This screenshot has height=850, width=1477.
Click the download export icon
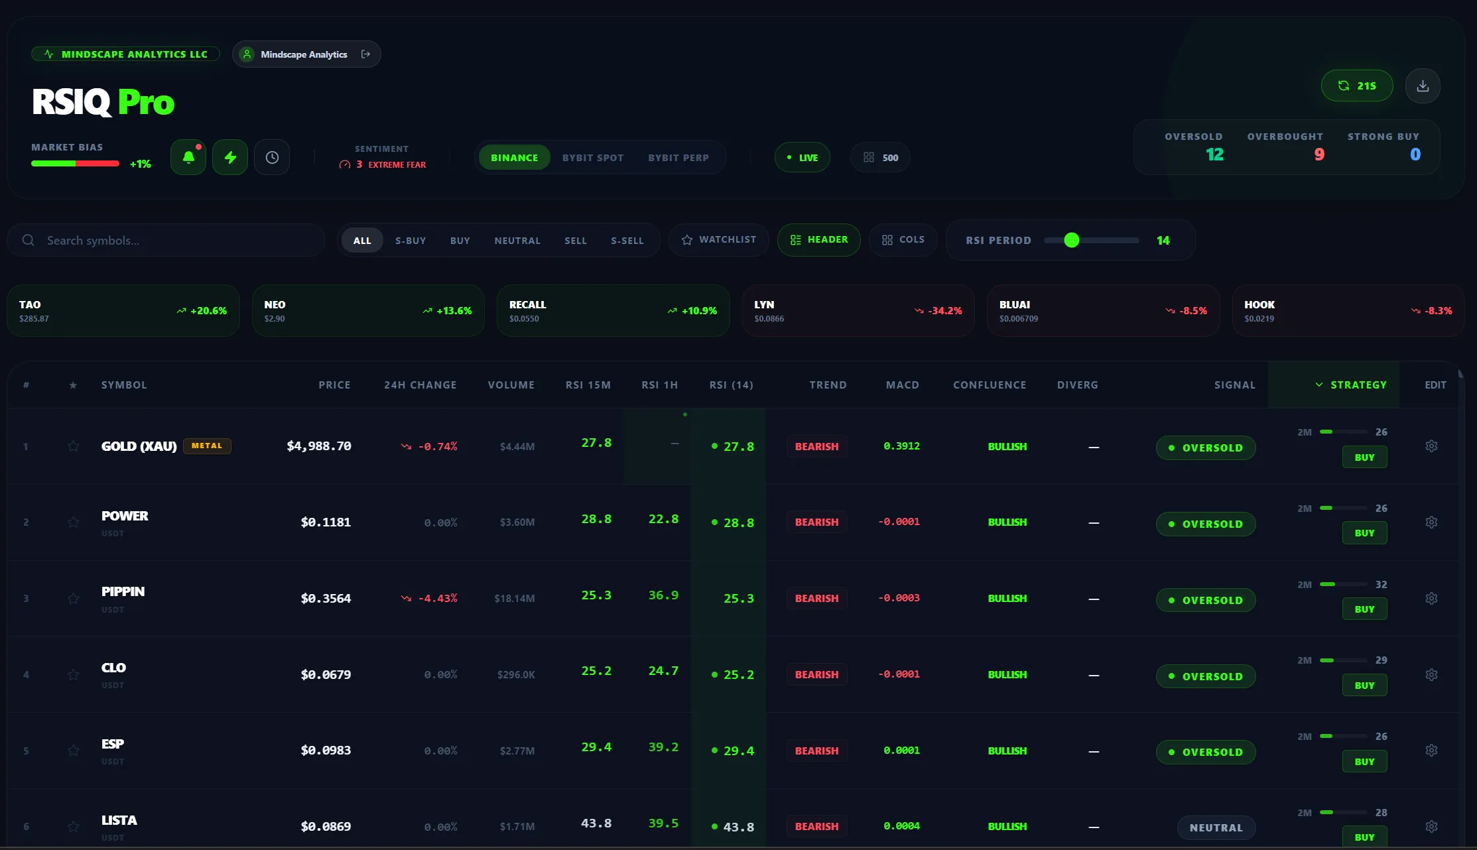(1423, 86)
